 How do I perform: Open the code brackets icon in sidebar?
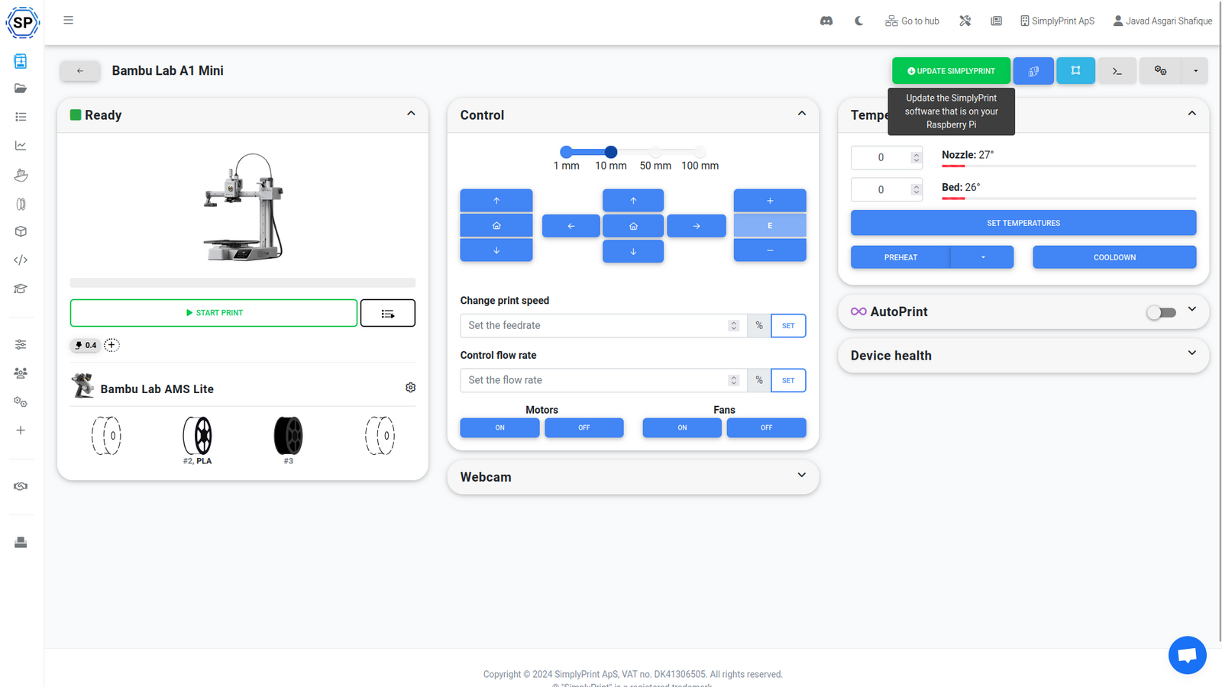tap(21, 260)
